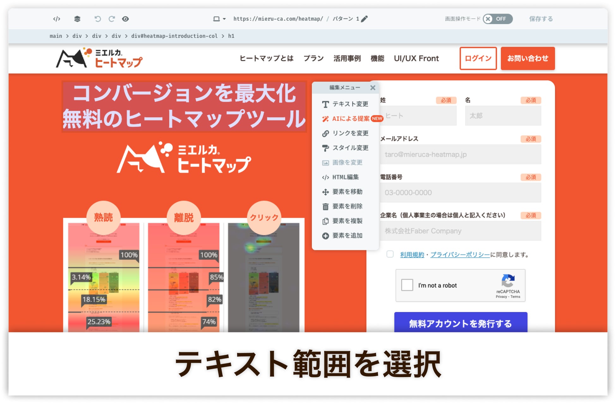Open the code view icon in toolbar

pyautogui.click(x=57, y=19)
